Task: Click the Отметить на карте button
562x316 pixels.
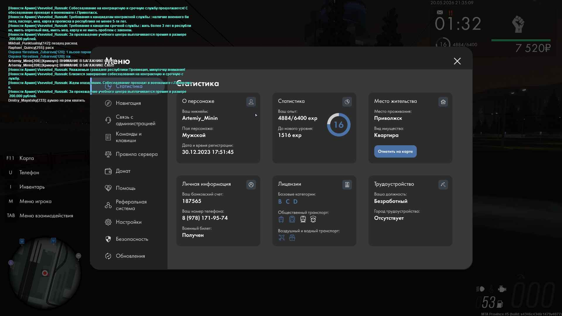Action: (395, 151)
